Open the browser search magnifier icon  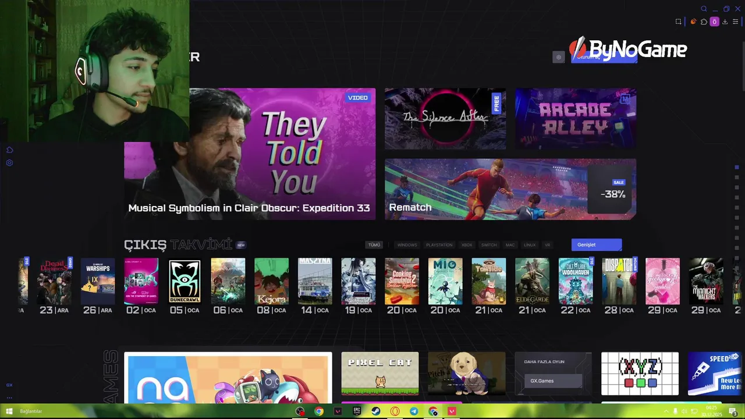pos(704,9)
